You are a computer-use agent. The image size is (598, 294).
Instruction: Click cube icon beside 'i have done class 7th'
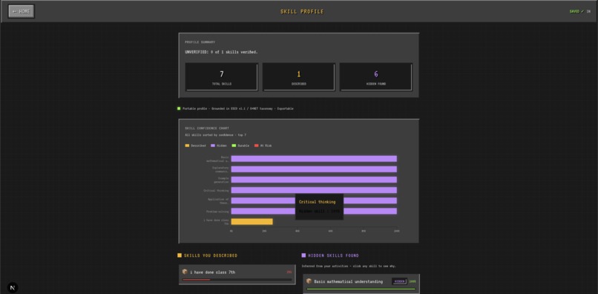tap(185, 272)
